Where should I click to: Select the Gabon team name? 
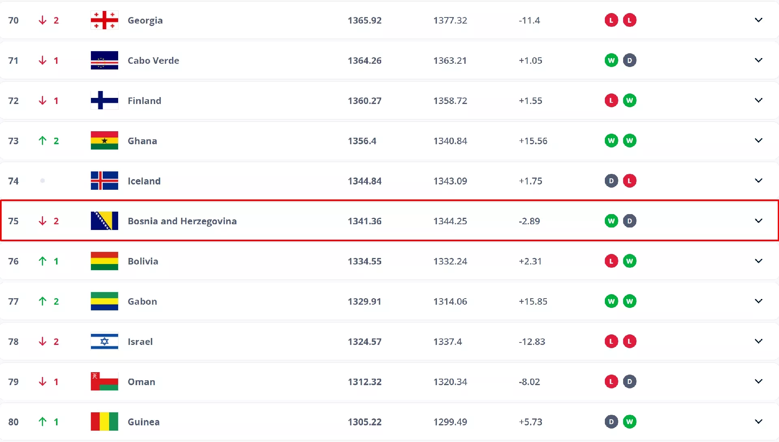142,301
